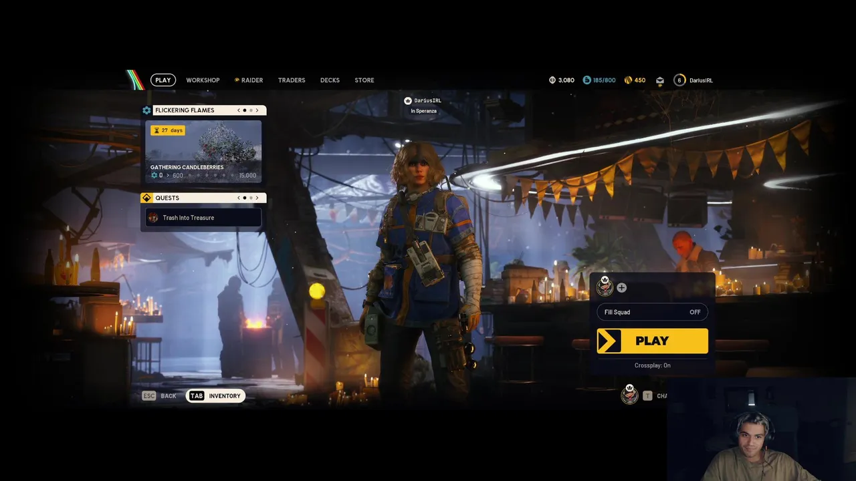Open the Trash Into Treasure quest
The height and width of the screenshot is (481, 856).
[x=203, y=218]
